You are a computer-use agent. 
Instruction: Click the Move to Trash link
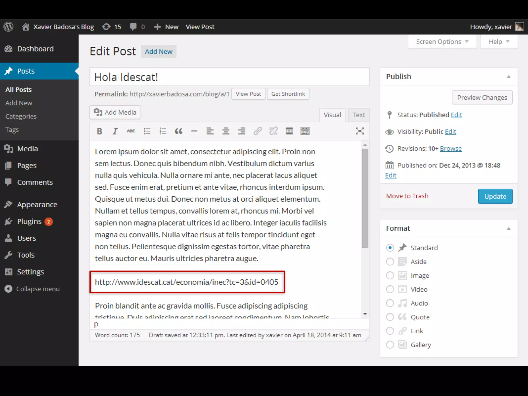coord(407,196)
